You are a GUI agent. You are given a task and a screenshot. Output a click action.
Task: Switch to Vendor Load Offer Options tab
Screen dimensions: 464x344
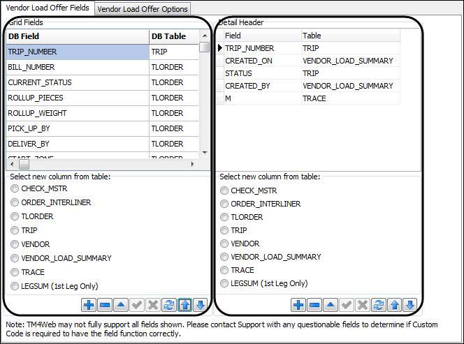coord(143,9)
